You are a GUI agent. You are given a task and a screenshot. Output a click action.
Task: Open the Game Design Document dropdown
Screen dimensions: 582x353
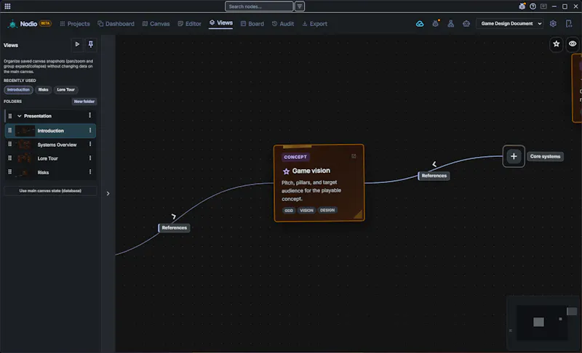(x=511, y=24)
